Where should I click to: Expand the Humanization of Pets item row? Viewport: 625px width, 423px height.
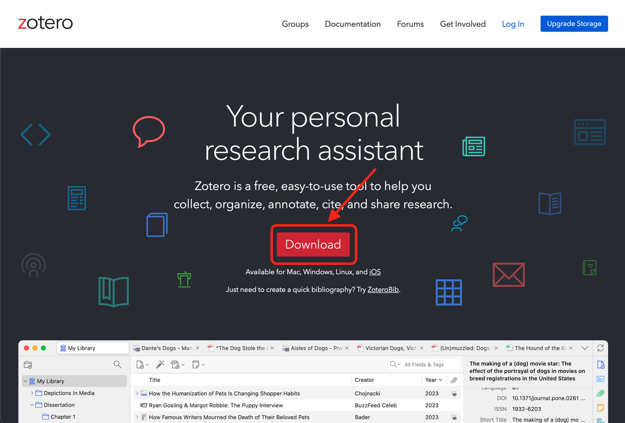tap(137, 393)
